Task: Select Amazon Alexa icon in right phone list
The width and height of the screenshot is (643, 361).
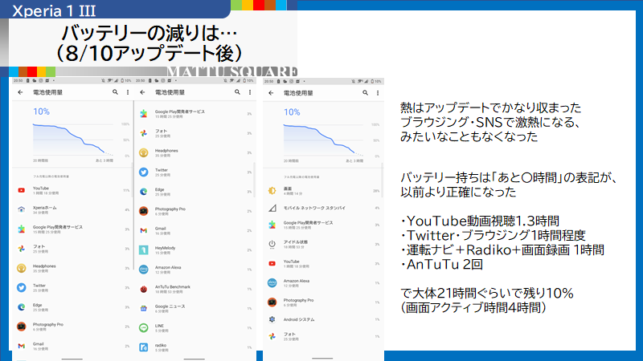Action: [272, 283]
